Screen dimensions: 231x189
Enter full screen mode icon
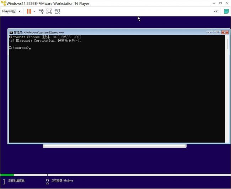click(x=49, y=11)
